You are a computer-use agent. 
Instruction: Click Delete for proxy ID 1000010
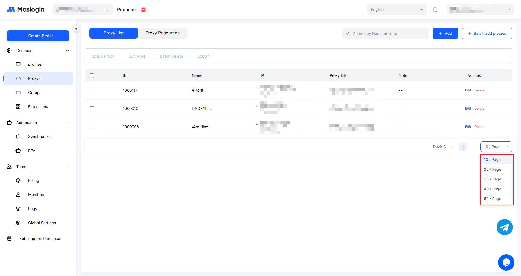[x=479, y=109]
